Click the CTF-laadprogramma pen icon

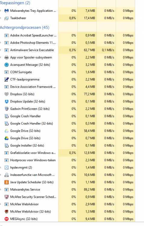[7, 80]
